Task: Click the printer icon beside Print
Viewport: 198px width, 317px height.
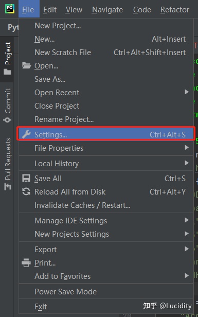Action: 26,263
